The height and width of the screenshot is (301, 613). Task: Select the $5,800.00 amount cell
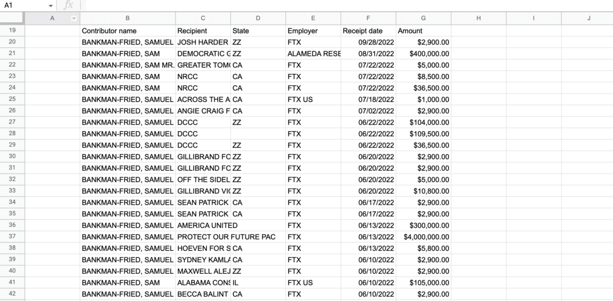(424, 248)
